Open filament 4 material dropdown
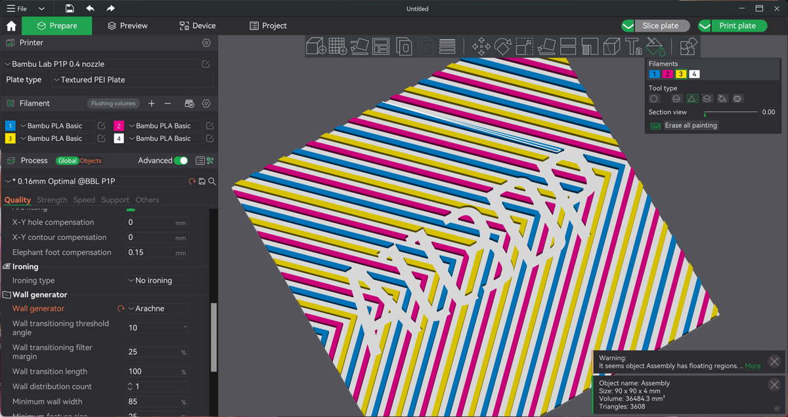788x417 pixels. [x=165, y=138]
